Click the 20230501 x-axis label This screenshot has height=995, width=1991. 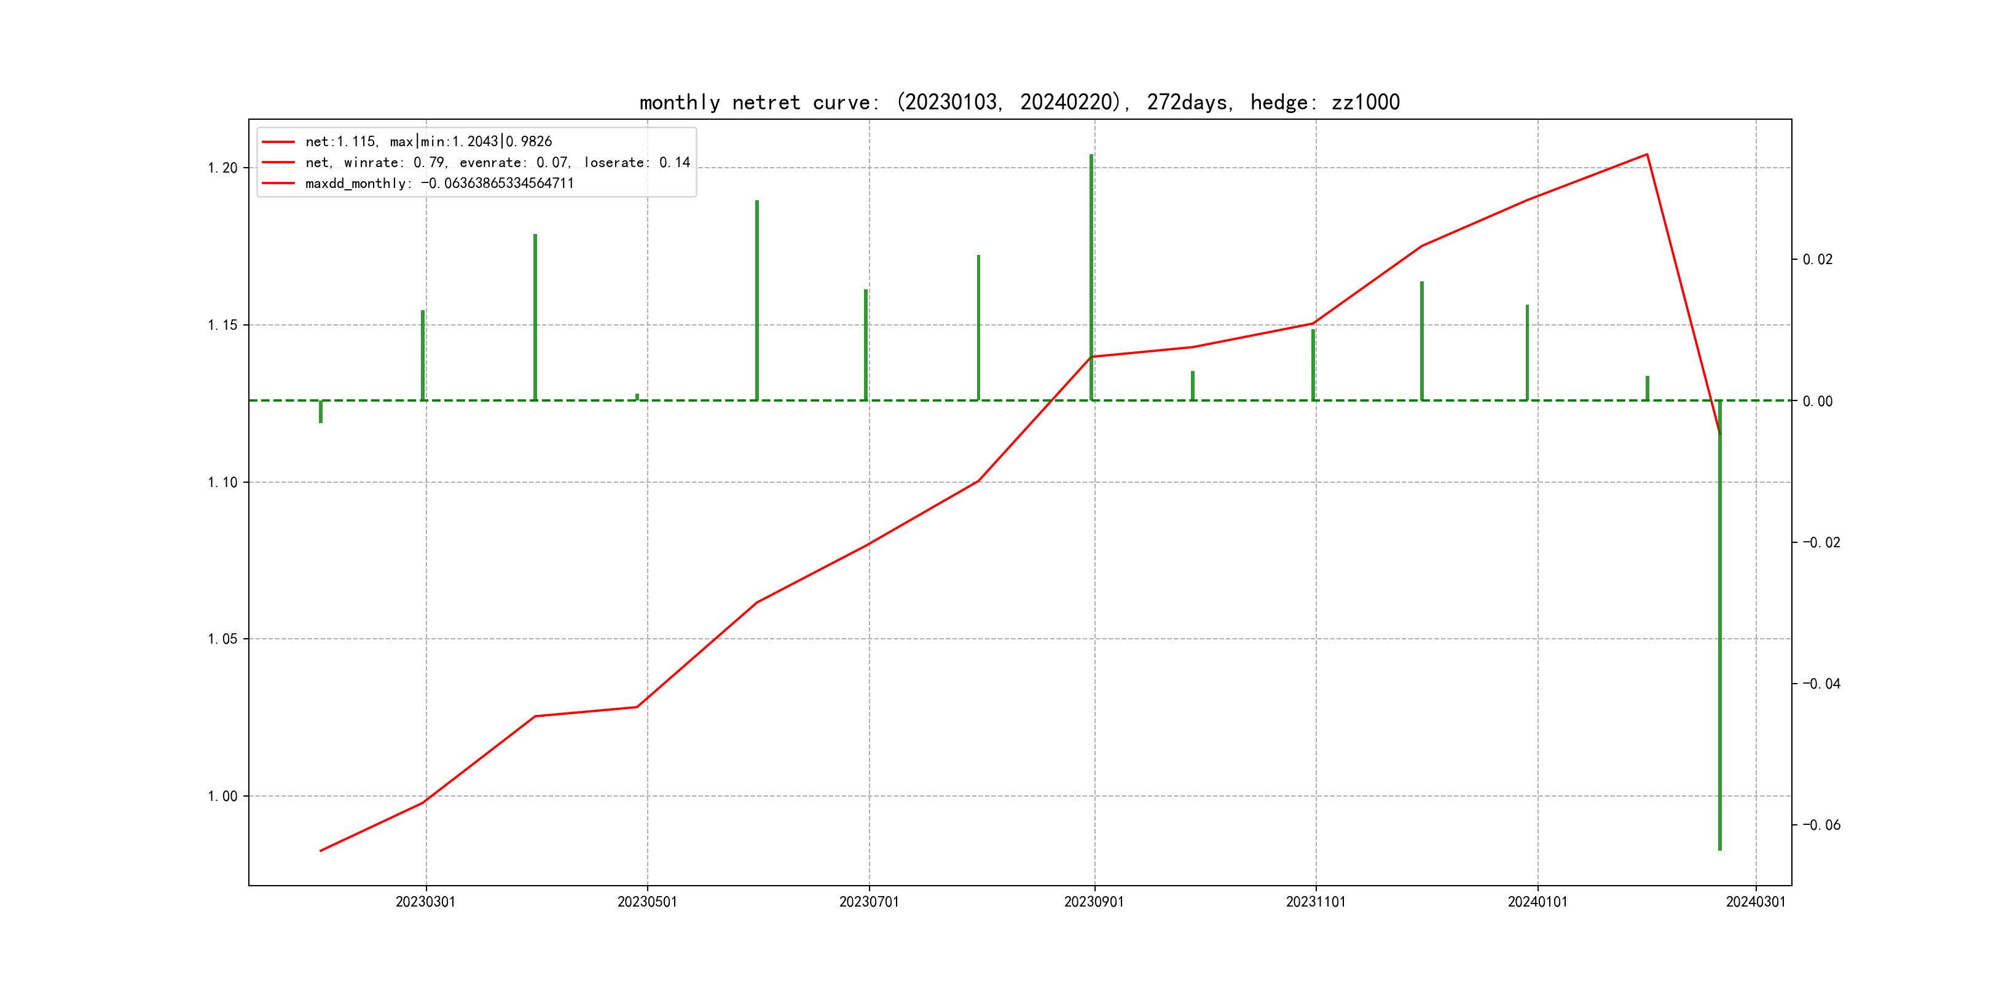647,902
